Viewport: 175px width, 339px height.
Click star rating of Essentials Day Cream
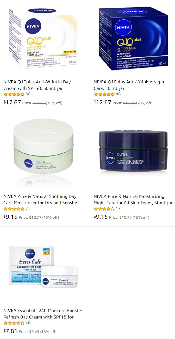coord(14,323)
